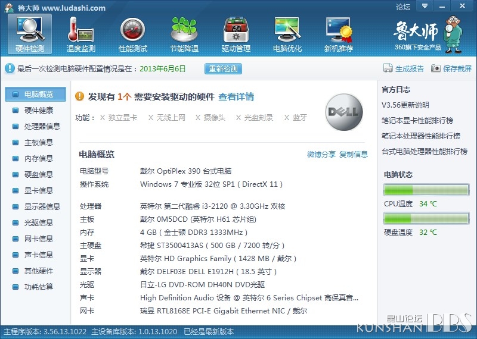This screenshot has width=477, height=339.
Task: Click the Windows 7 专业版 operating system text
Action: point(212,184)
